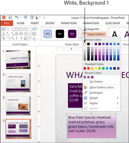The image size is (129, 143).
Task: Switch to the INSERT tab
Action: click(35, 23)
